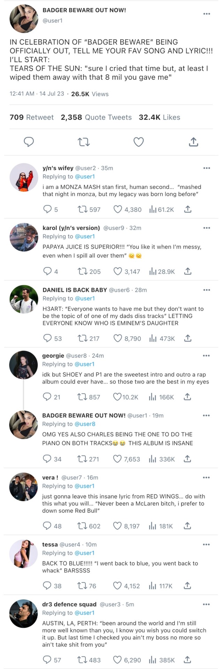Image resolution: width=223 pixels, height=669 pixels.
Task: Reply to dr3 defence squad's tweet
Action: [x=47, y=660]
